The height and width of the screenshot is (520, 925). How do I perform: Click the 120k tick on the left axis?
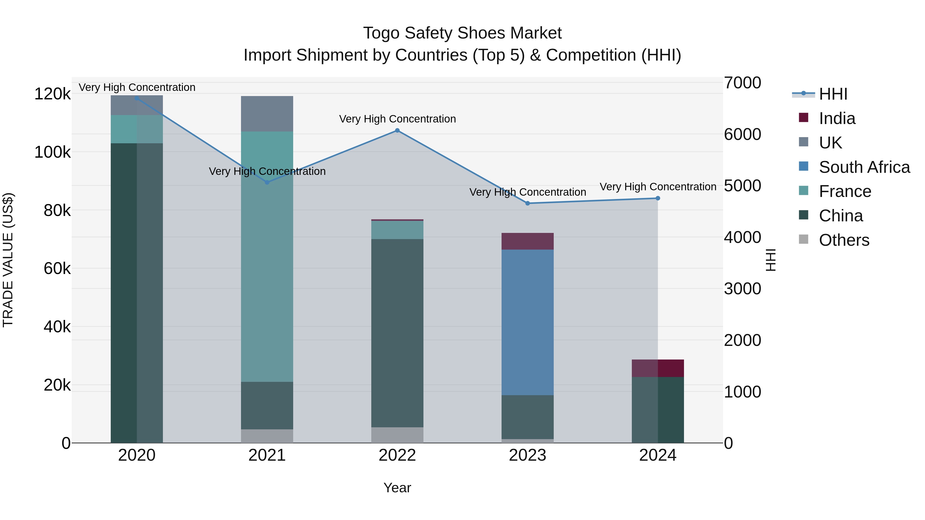[52, 94]
